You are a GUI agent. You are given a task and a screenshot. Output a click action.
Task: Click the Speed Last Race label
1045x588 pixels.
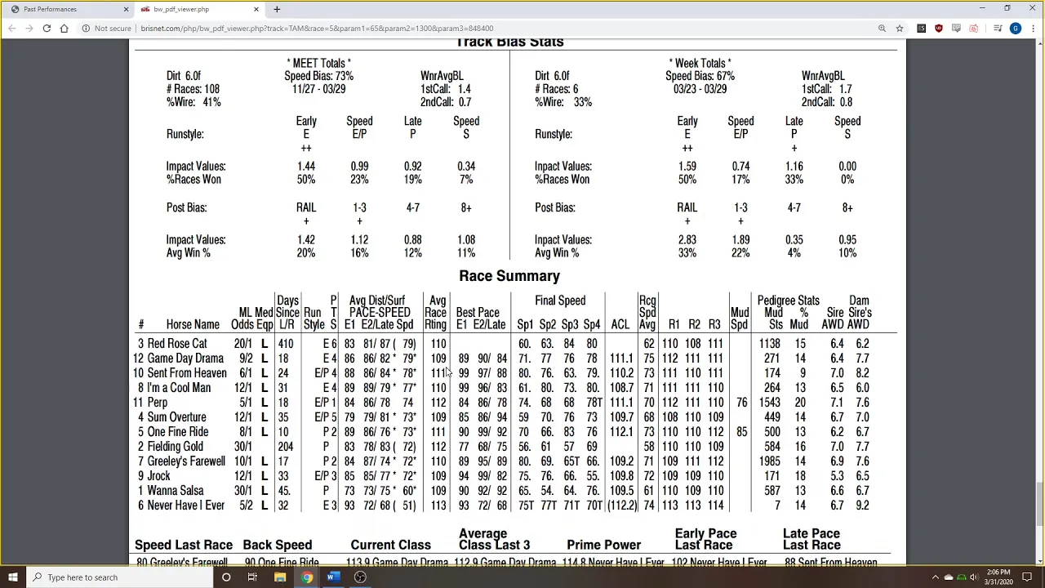(x=184, y=545)
